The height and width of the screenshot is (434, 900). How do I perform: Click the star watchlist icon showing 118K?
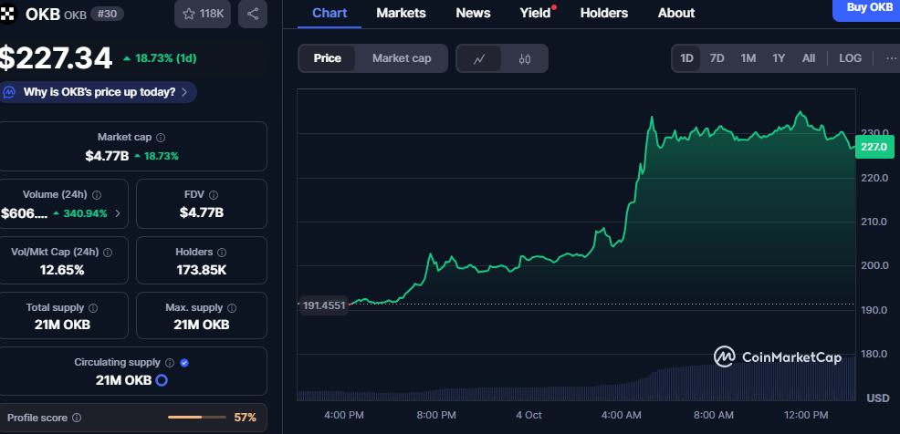(203, 14)
